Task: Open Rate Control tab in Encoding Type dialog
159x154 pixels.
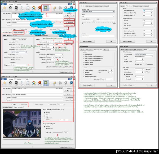Action: pos(89,6)
